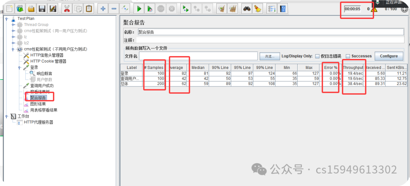The height and width of the screenshot is (186, 410).
Task: Create a new test plan with New icon
Action: [9, 9]
